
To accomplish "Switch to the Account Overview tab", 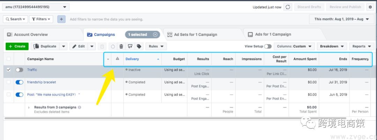I will click(28, 35).
